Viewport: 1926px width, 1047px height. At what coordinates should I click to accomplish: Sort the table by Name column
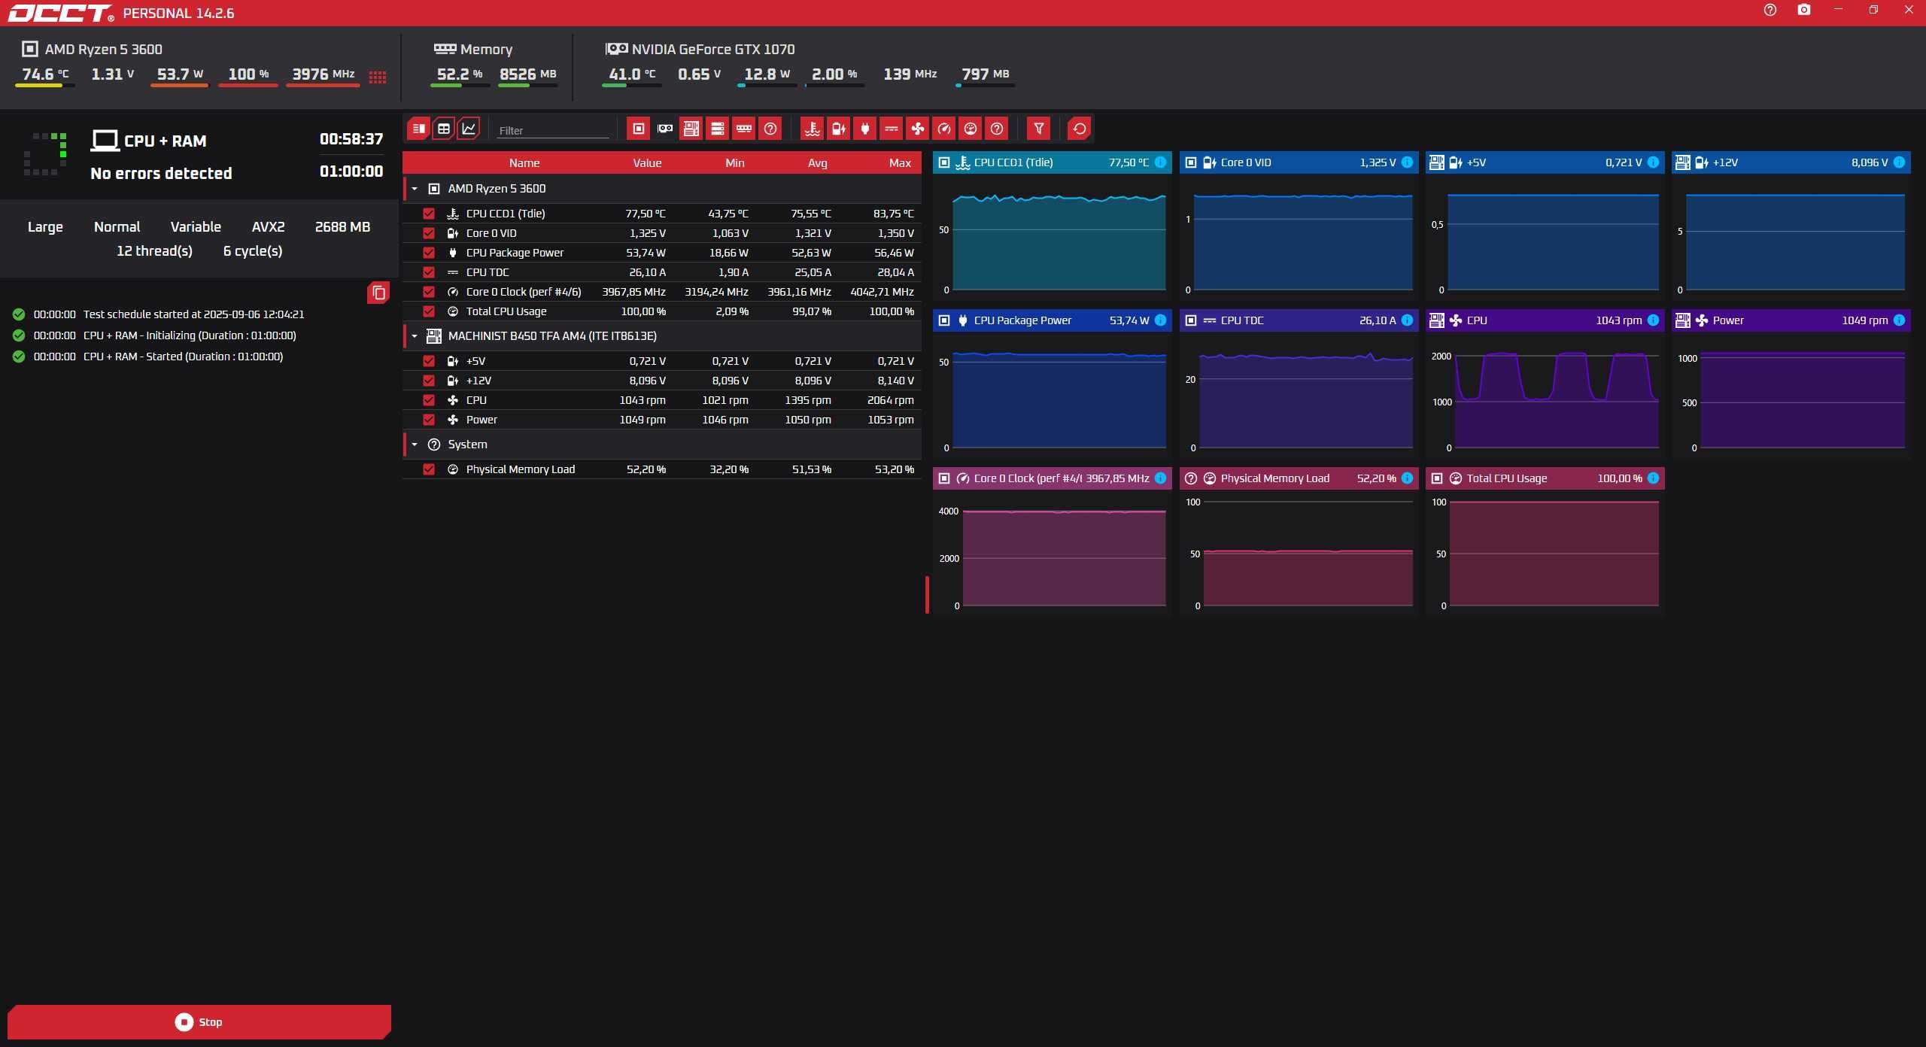coord(524,163)
